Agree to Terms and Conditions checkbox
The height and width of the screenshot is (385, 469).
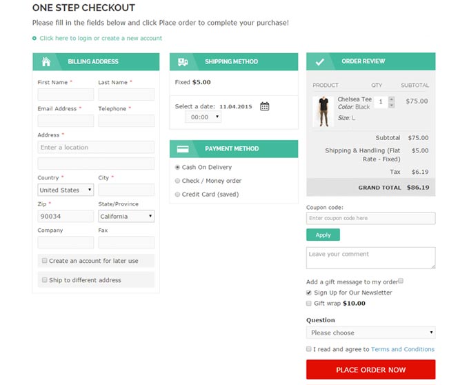[309, 349]
